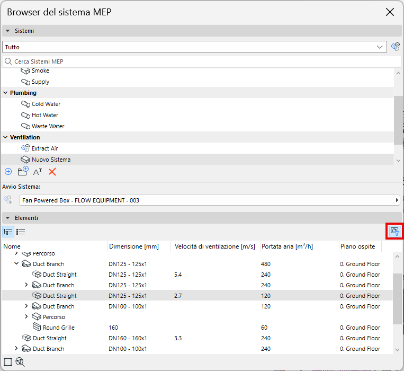Click the systems list scroll down arrow
Viewport: 404px width, 371px height.
pyautogui.click(x=398, y=161)
